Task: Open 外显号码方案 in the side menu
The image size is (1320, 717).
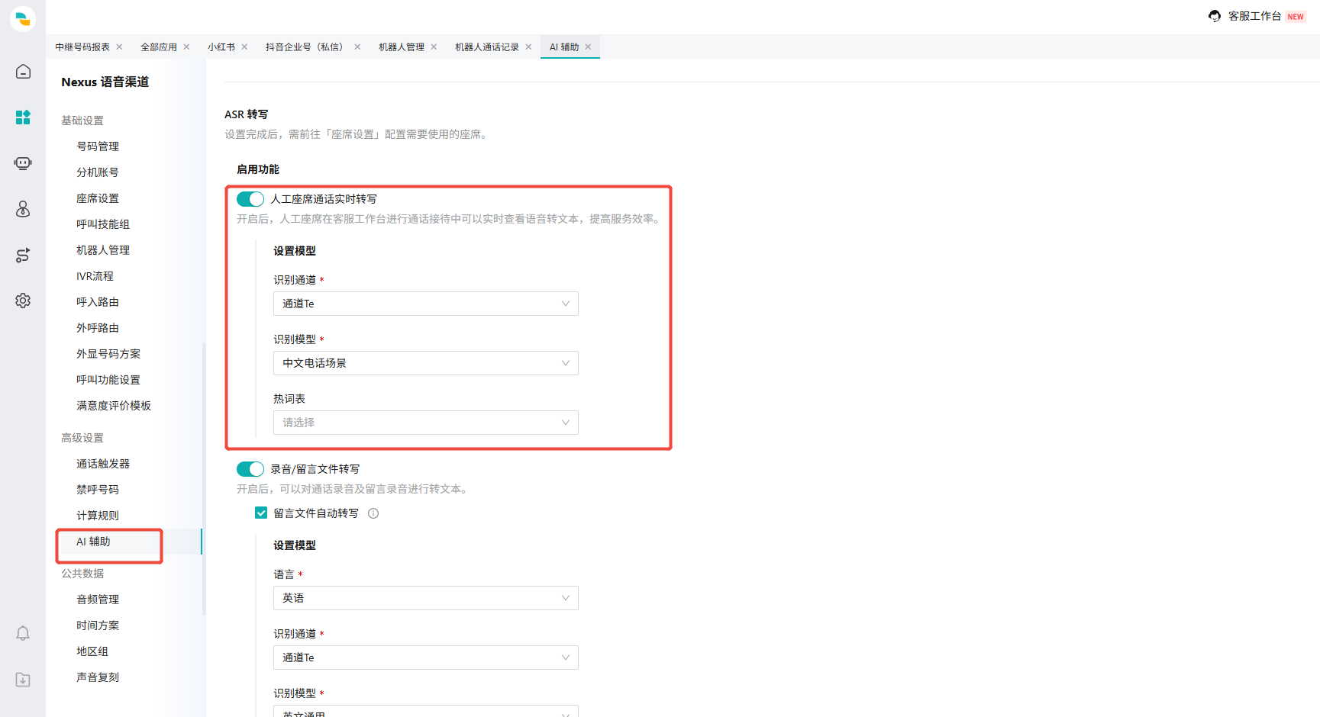Action: tap(108, 354)
